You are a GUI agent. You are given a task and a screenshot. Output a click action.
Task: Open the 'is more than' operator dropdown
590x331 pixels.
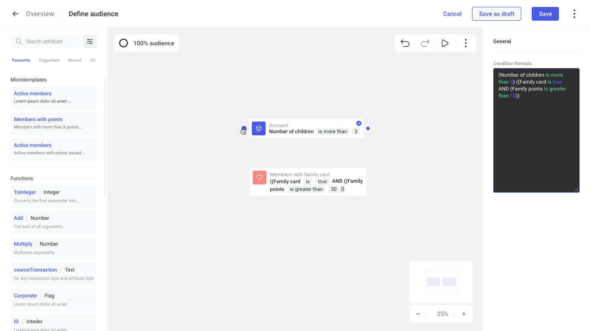pos(333,131)
